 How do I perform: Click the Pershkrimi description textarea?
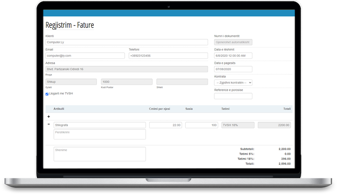(99, 134)
